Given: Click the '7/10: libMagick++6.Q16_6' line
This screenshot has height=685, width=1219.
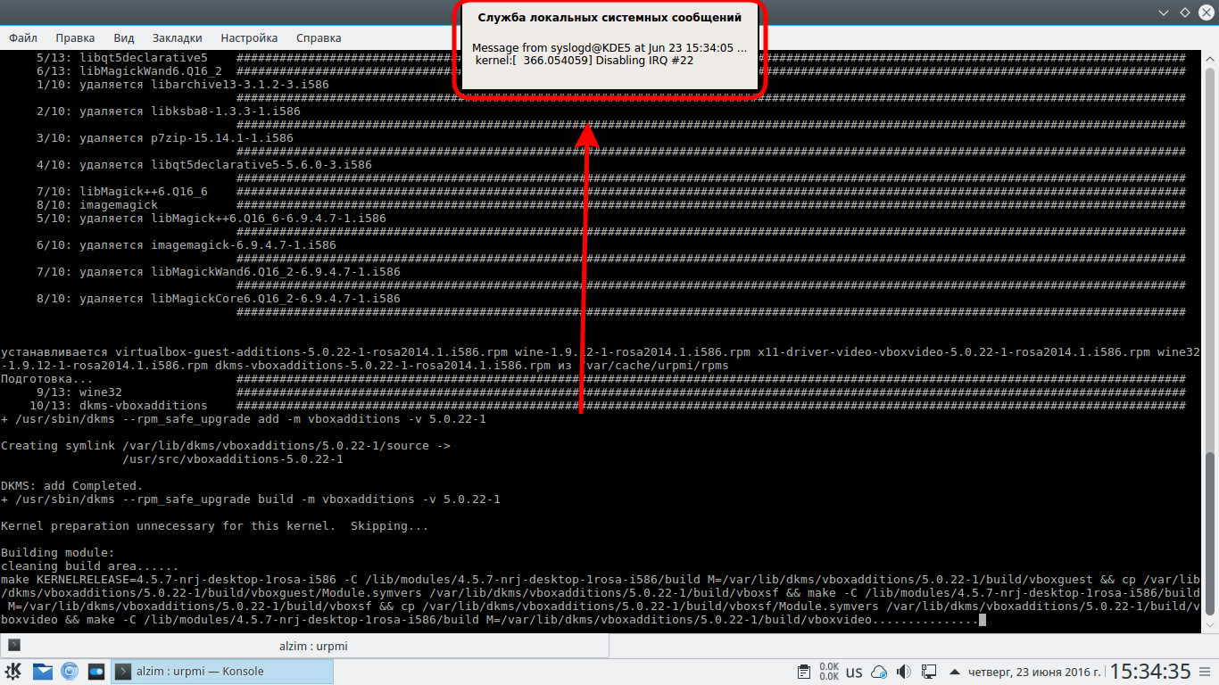Looking at the screenshot, I should (122, 192).
